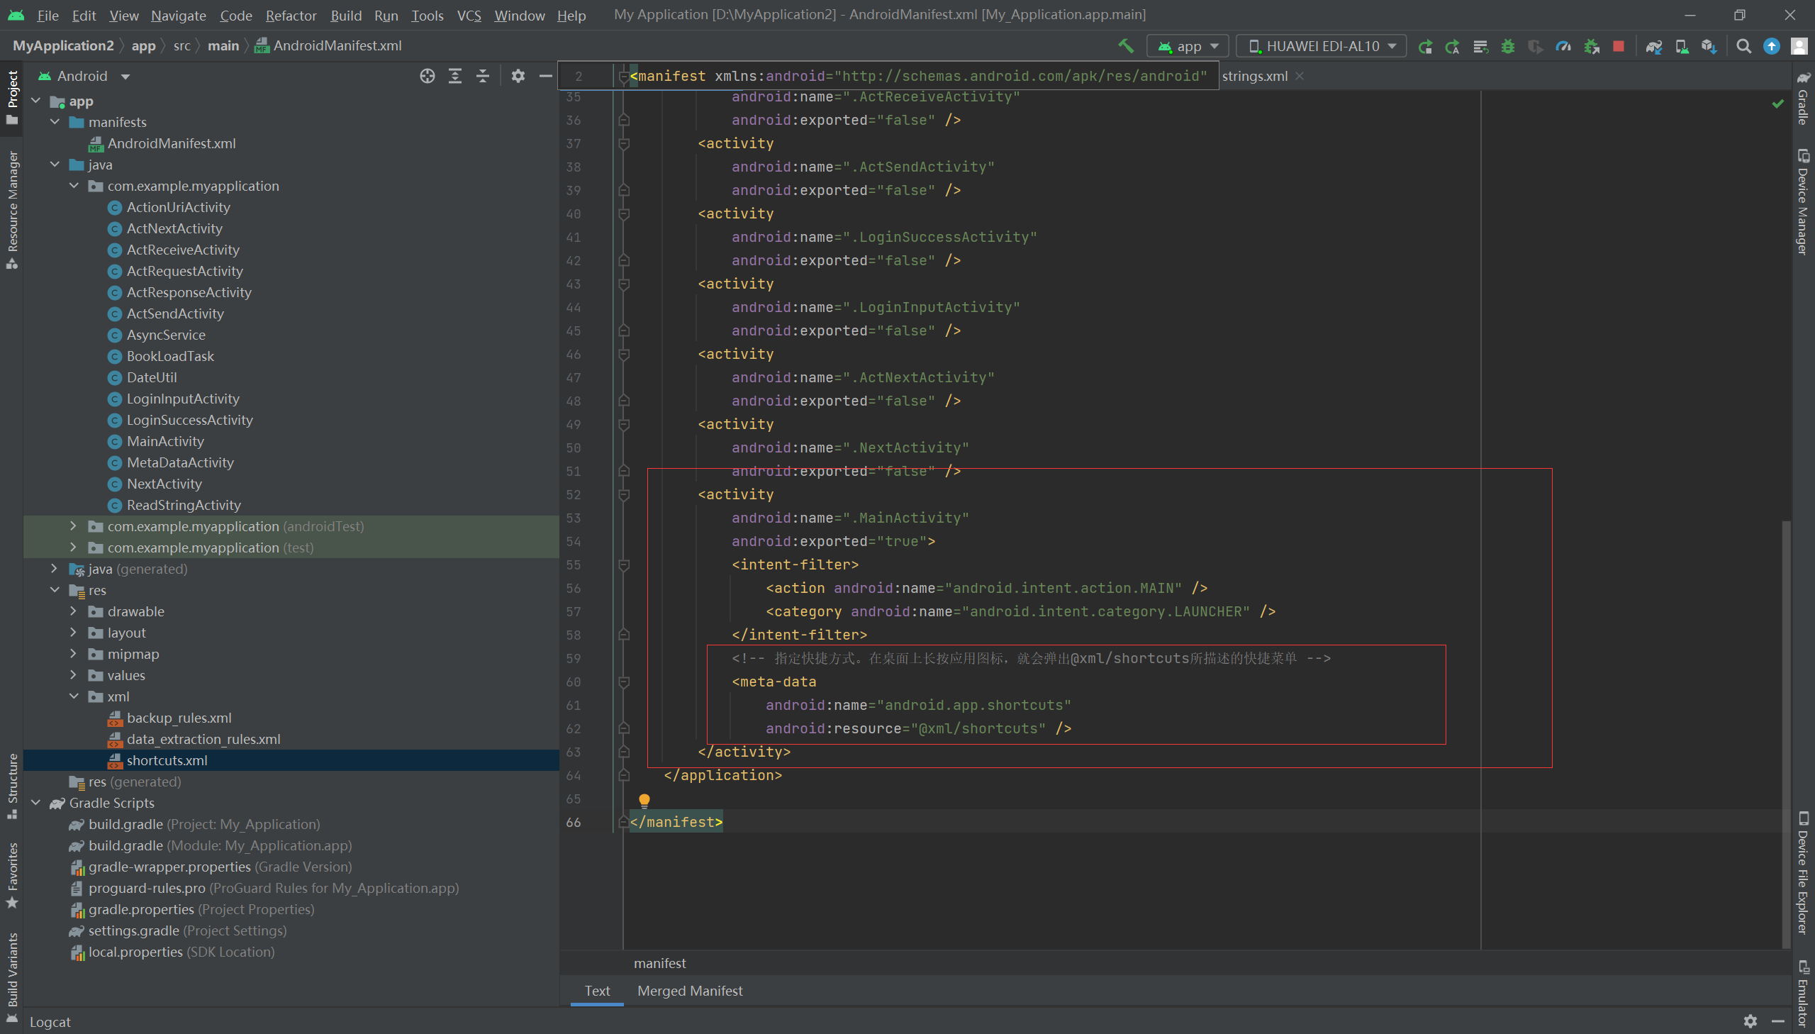
Task: Click the red Stop app button
Action: pyautogui.click(x=1619, y=46)
